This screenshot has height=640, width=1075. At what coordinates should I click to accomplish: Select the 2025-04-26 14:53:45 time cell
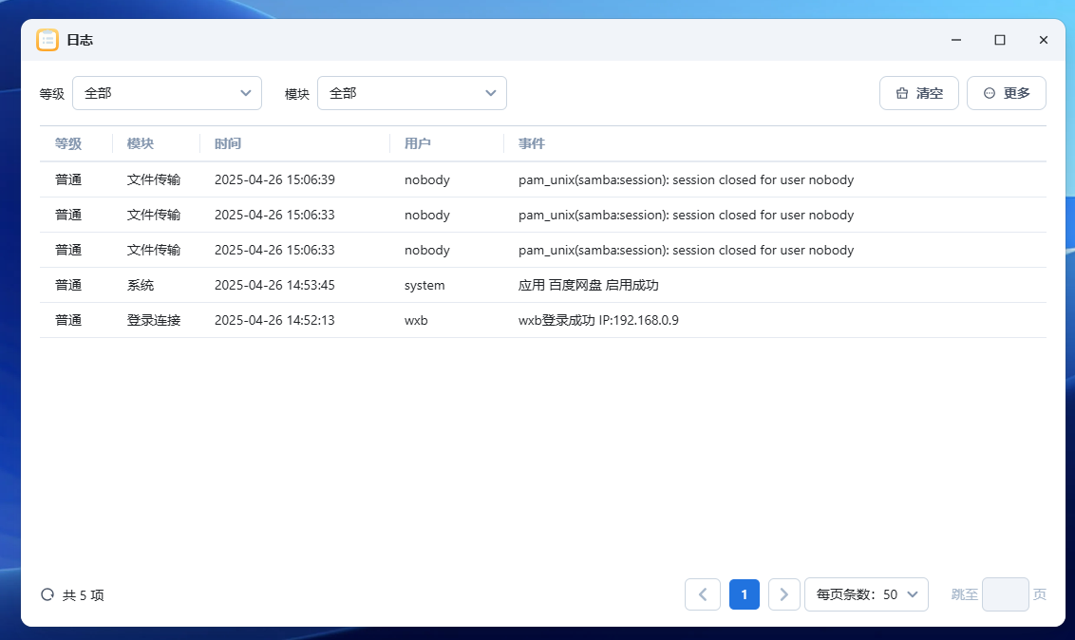(x=274, y=285)
